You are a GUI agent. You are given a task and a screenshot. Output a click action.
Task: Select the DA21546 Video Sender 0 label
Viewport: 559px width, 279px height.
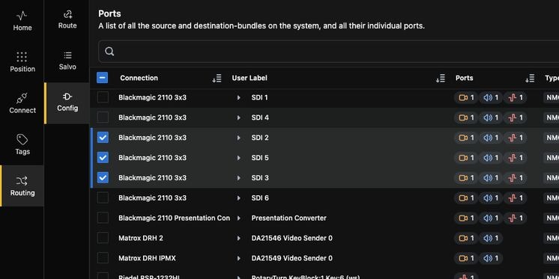[x=292, y=238]
